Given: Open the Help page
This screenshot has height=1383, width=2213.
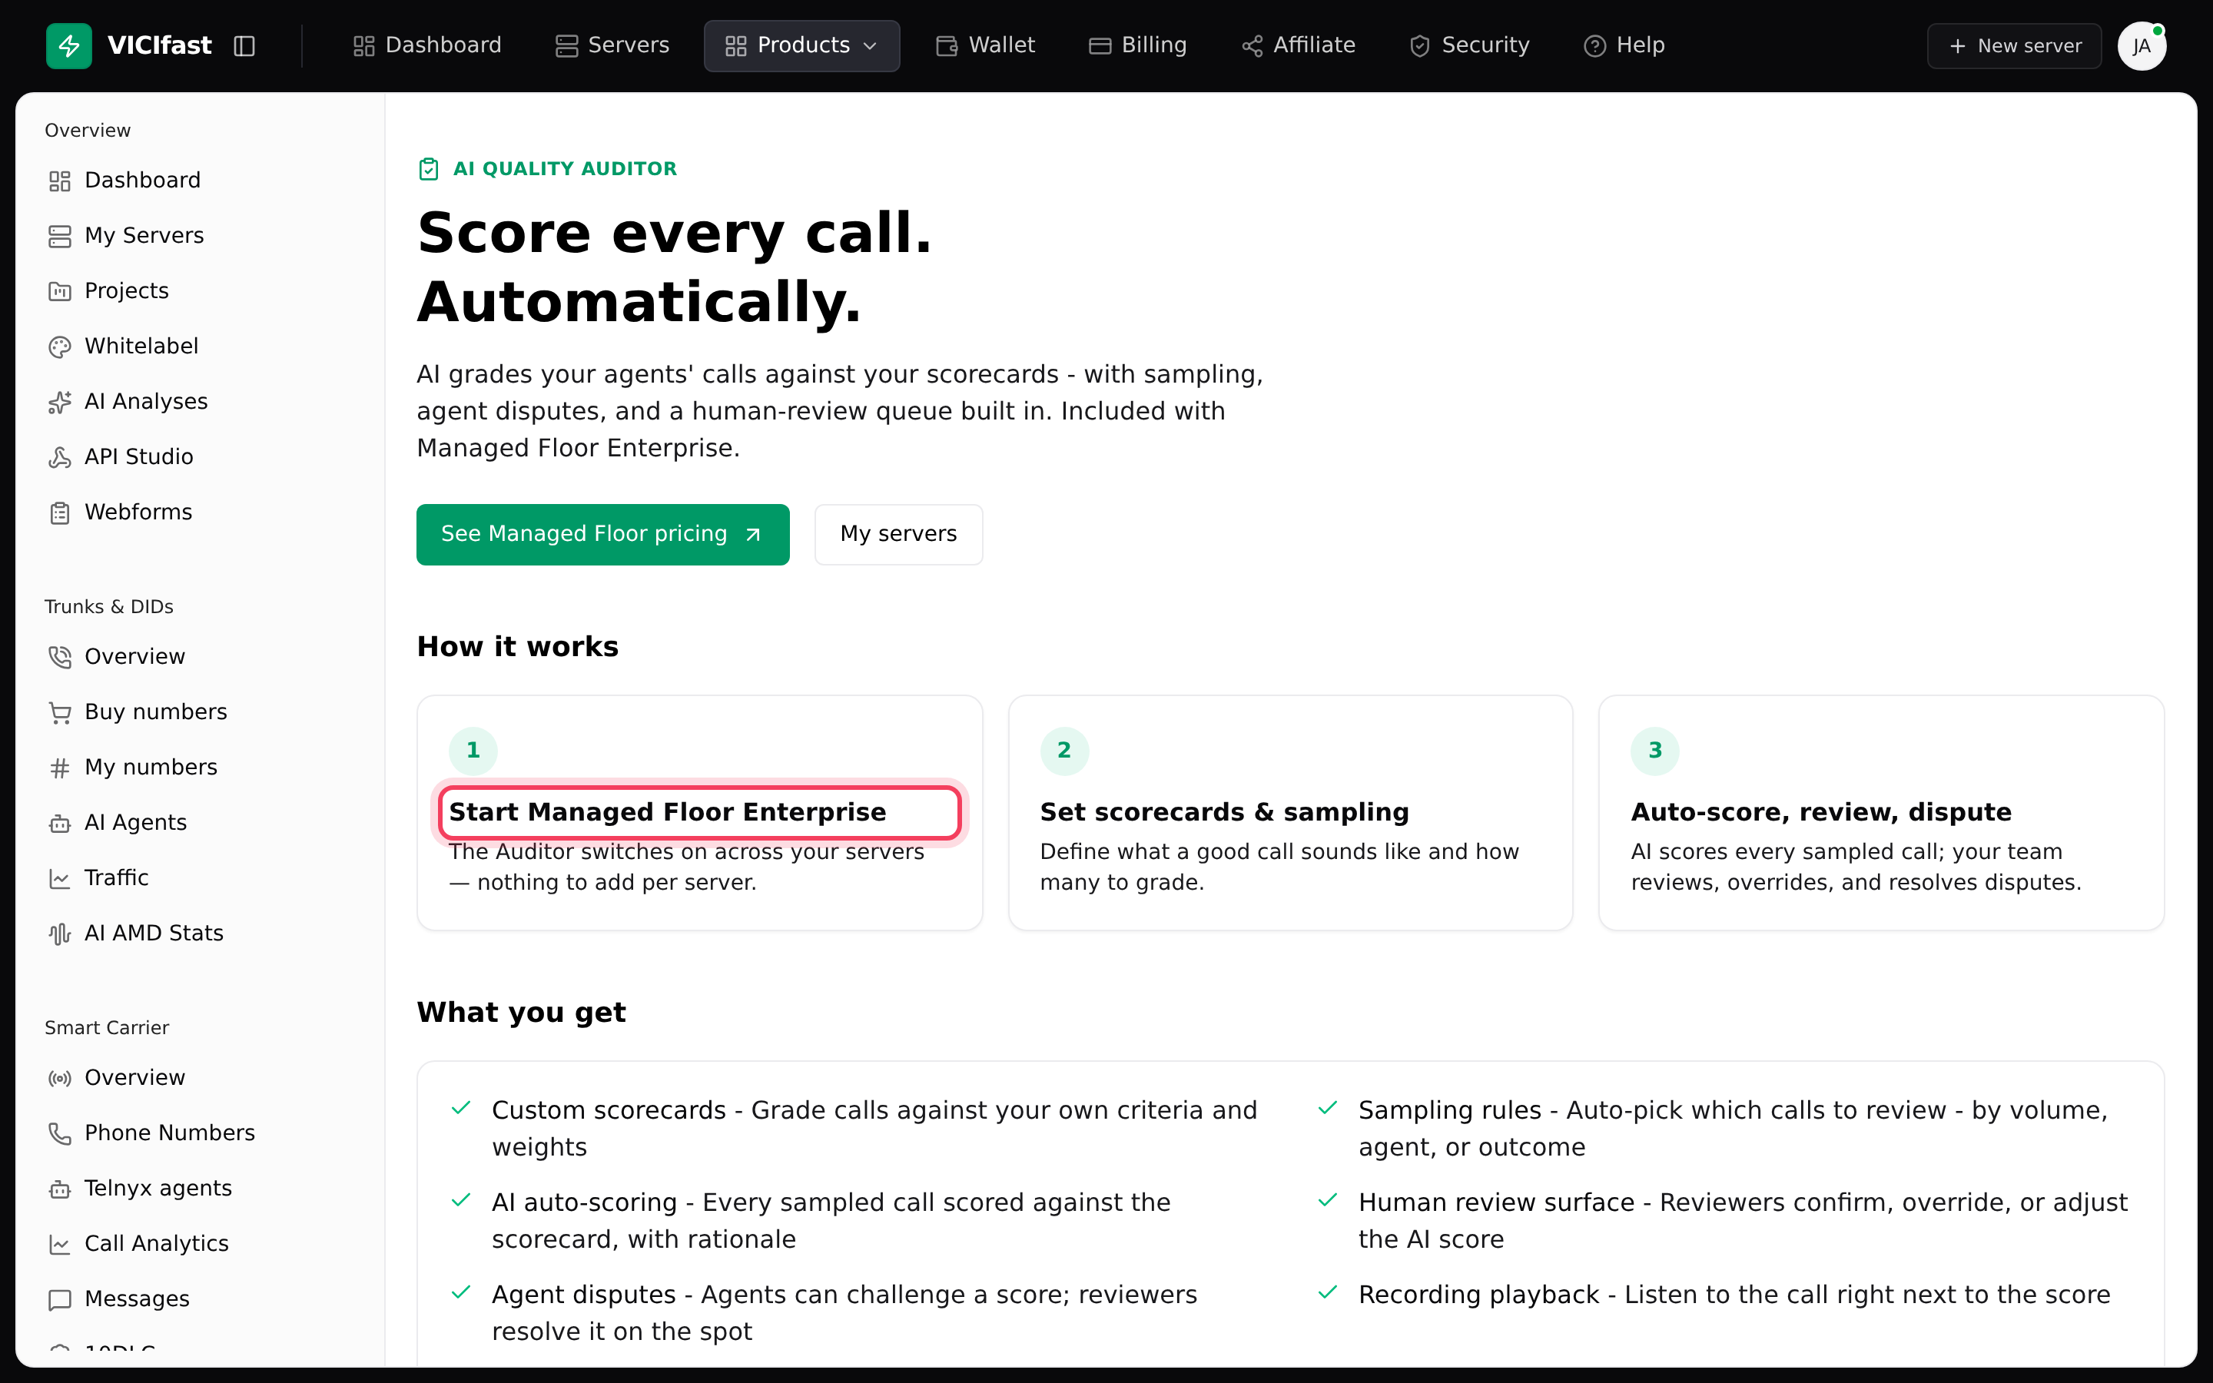Looking at the screenshot, I should (x=1624, y=46).
